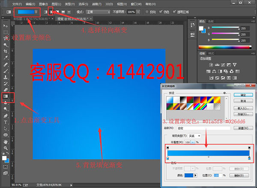The image size is (257, 188).
Task: Select the Healing Brush tool
Action: [6, 64]
